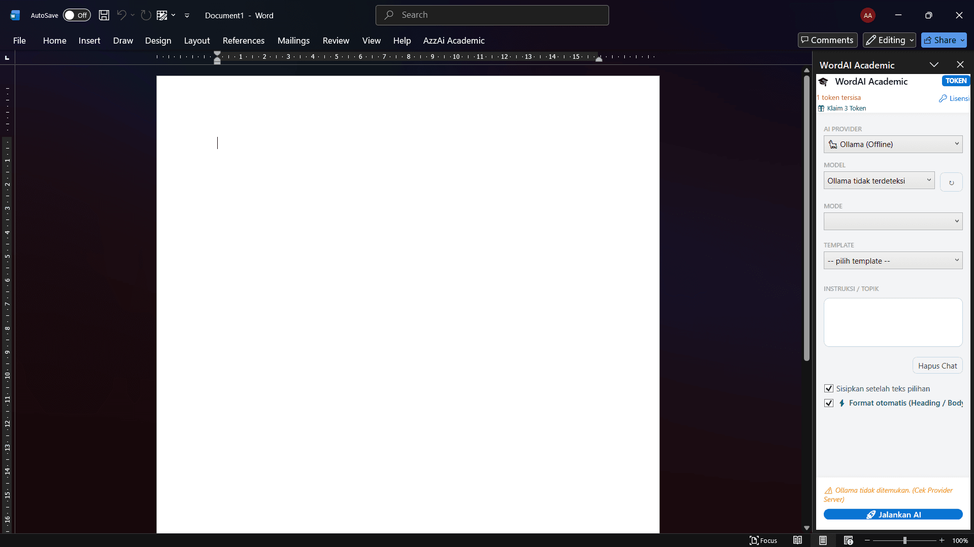Open the AI Provider dropdown
Image resolution: width=974 pixels, height=547 pixels.
(893, 144)
